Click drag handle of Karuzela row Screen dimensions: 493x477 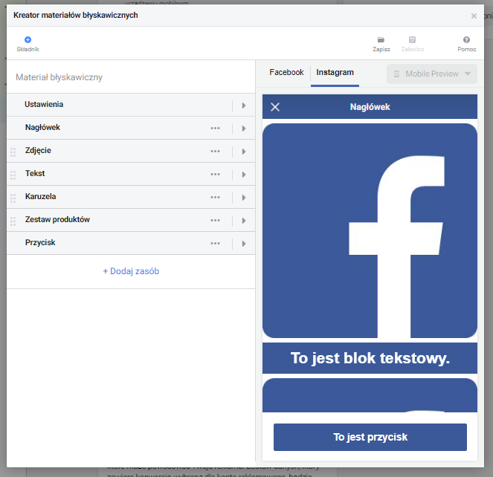(13, 198)
